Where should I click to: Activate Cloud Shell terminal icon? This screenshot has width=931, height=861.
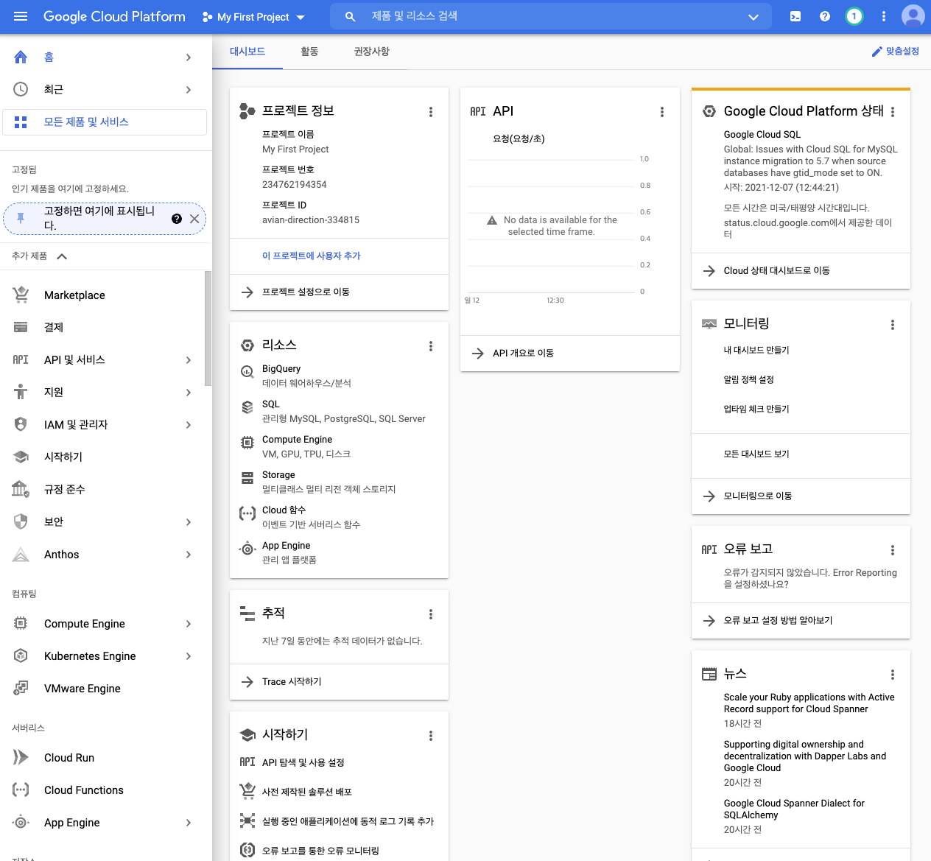pos(795,16)
